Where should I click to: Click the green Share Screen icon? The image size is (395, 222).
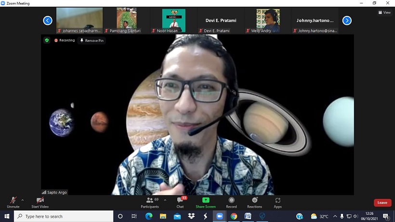206,200
